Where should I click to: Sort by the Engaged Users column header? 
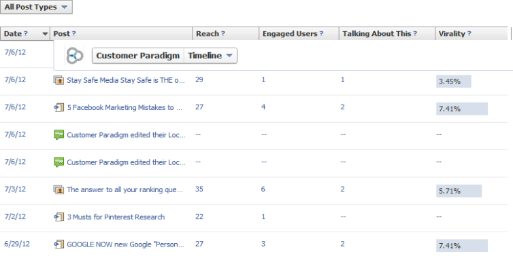[299, 34]
